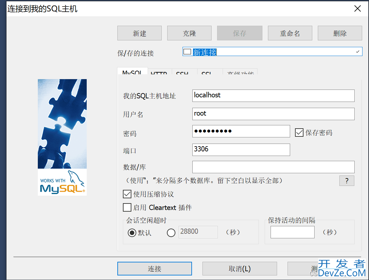The image size is (369, 280).
Task: Focus the password field
Action: (x=241, y=131)
